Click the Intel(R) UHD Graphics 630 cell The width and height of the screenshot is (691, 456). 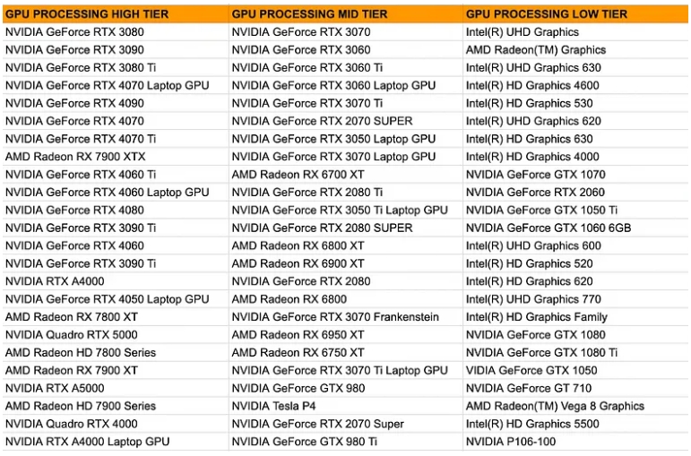[x=575, y=67]
